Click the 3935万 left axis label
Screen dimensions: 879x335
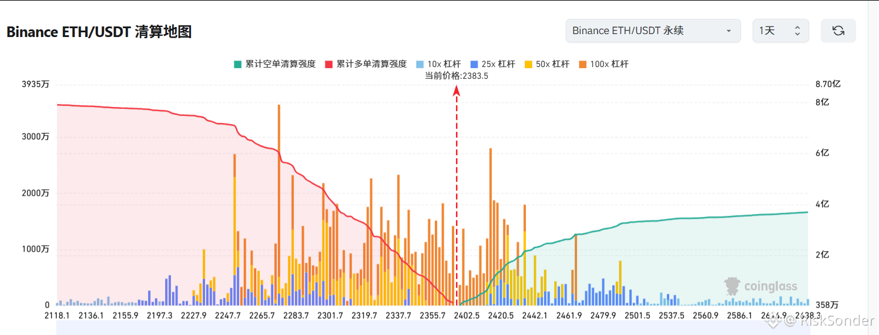coord(36,84)
